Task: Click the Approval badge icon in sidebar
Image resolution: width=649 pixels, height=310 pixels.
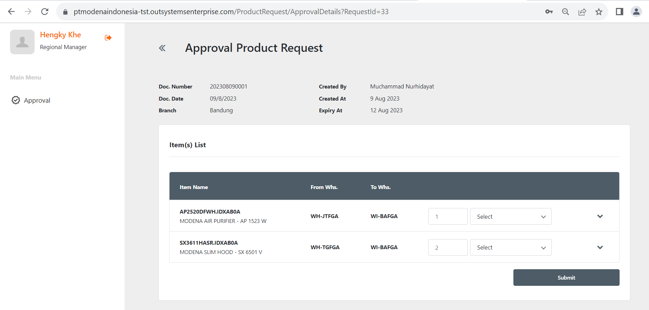Action: 16,100
